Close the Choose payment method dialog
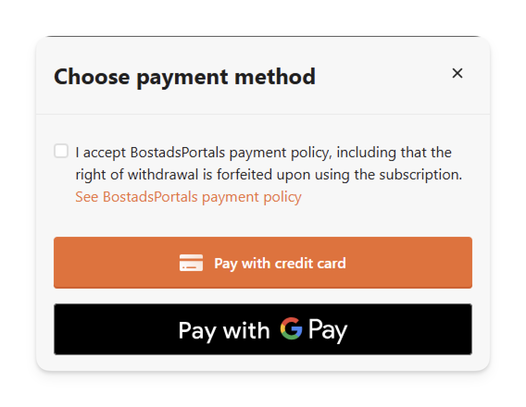The image size is (526, 407). pos(457,73)
